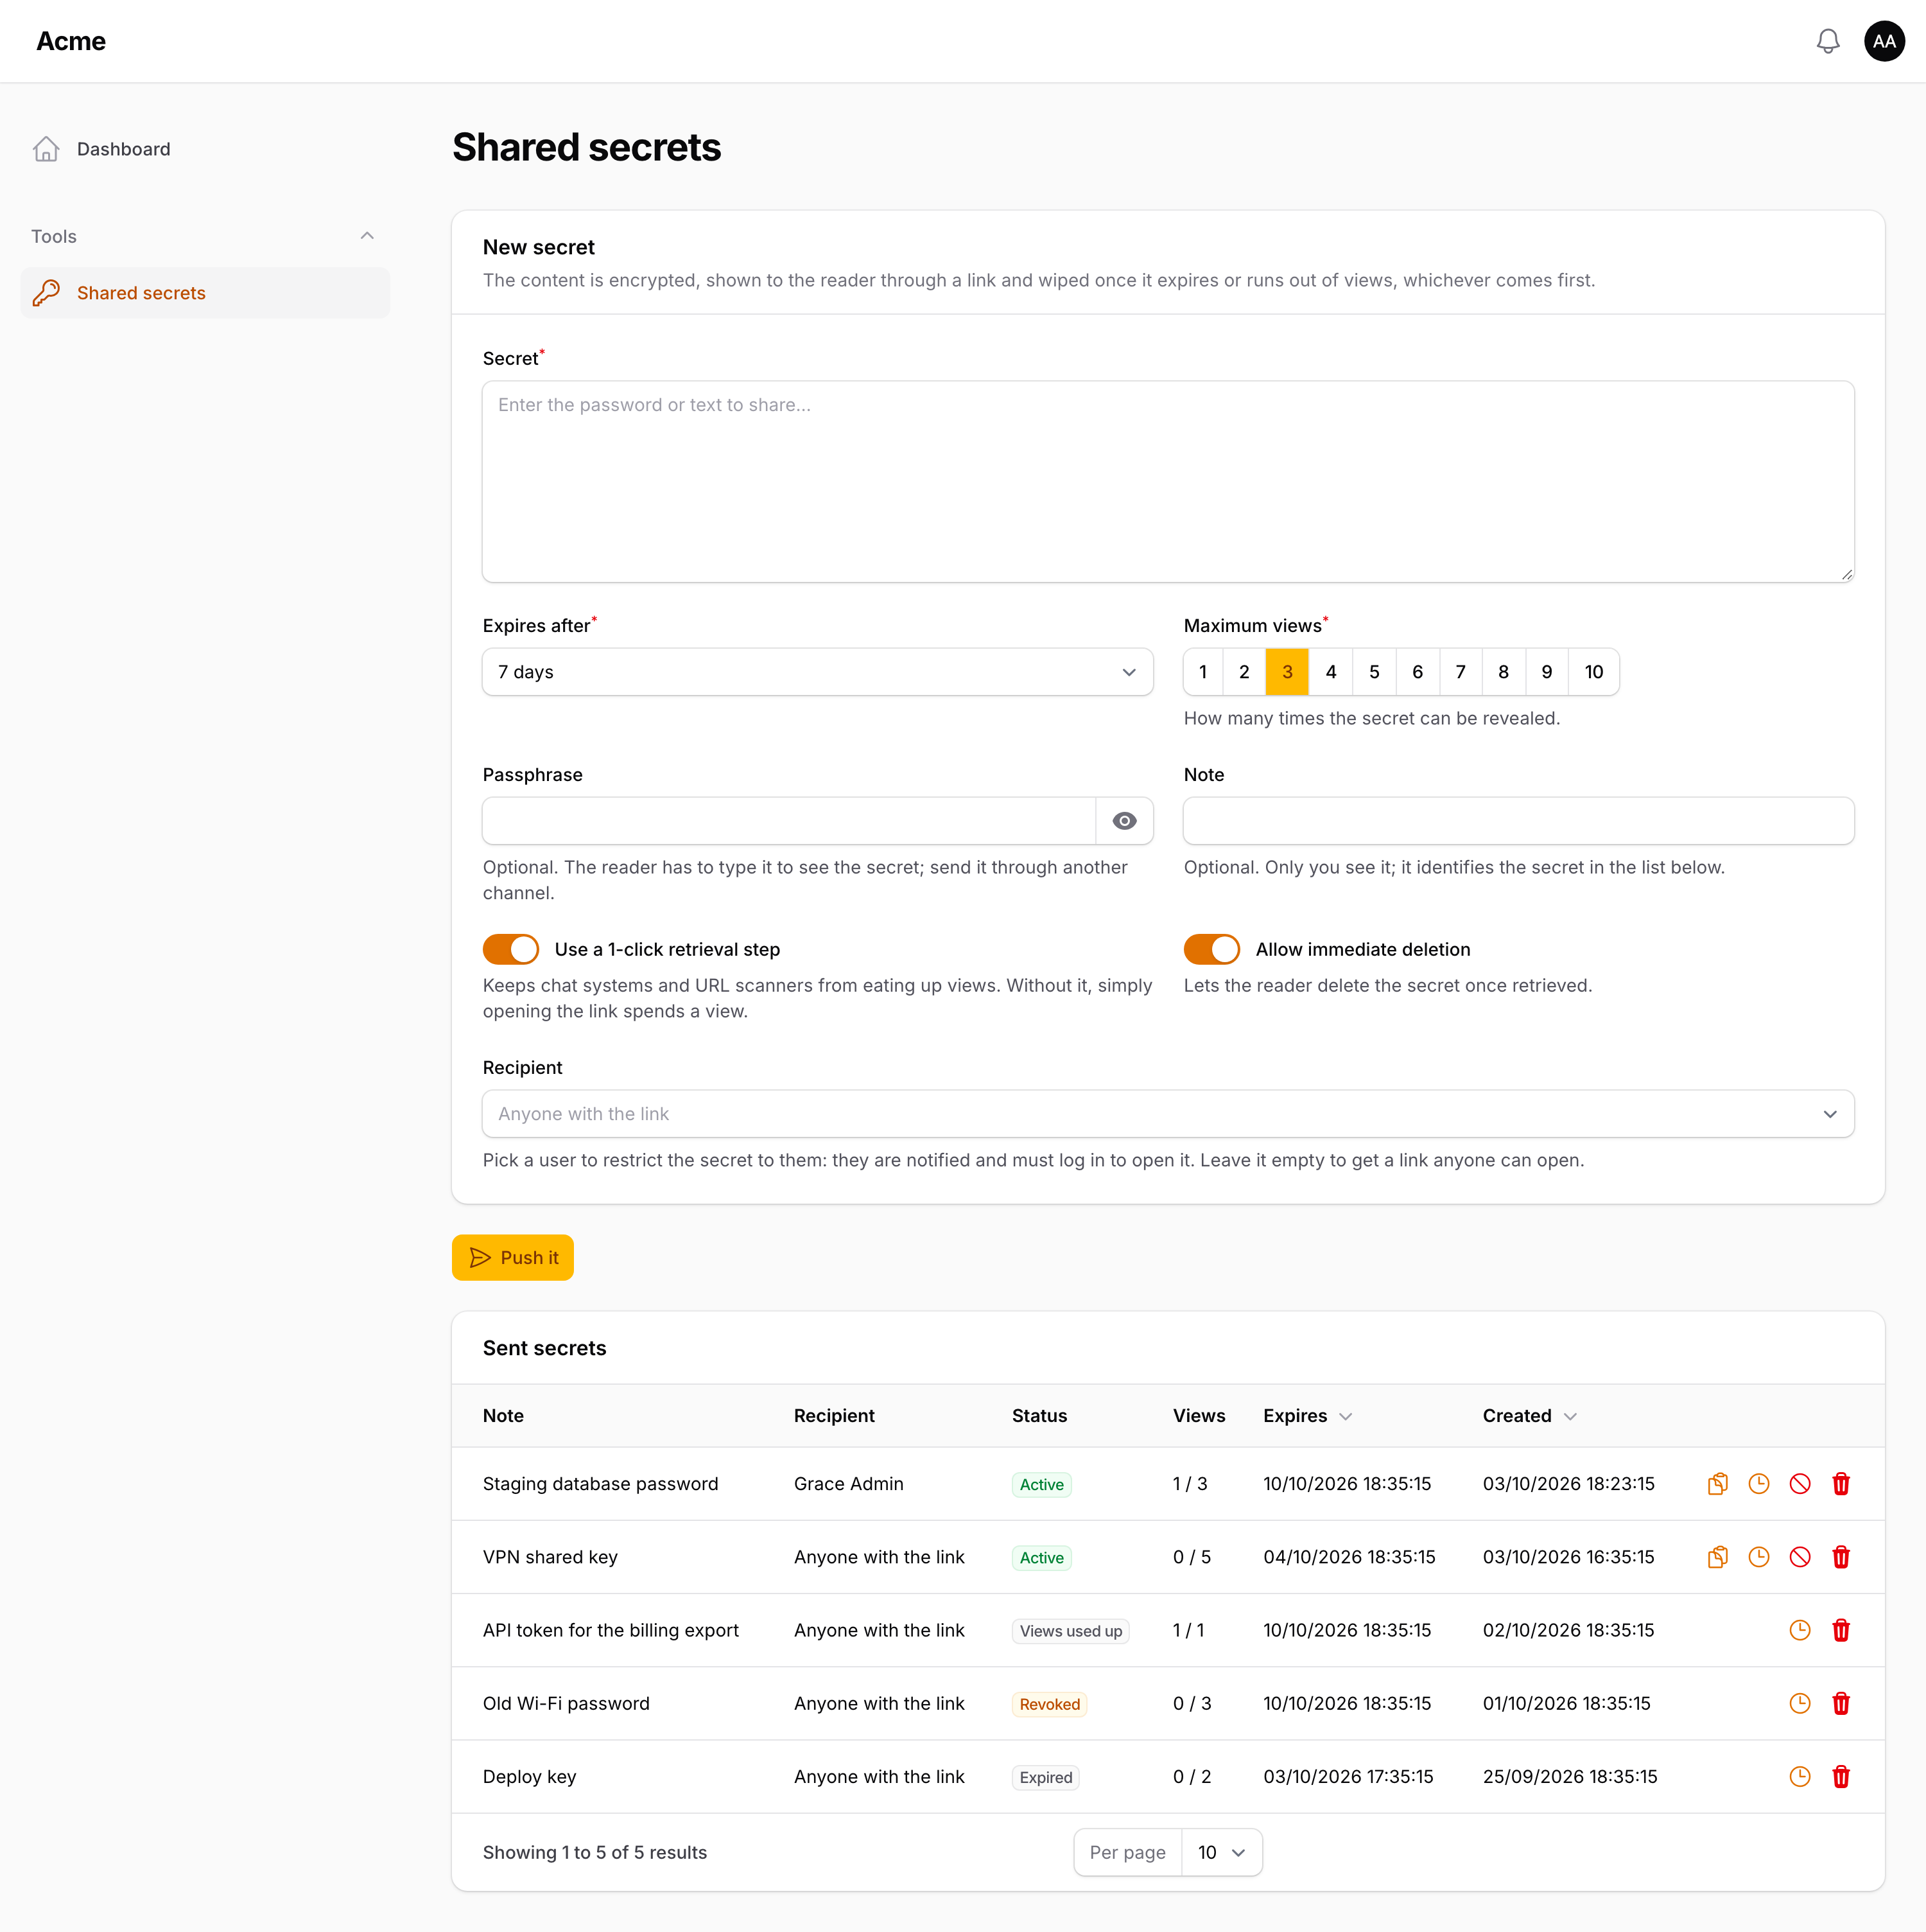Delete API token for the billing export
1926x1932 pixels.
pos(1840,1630)
